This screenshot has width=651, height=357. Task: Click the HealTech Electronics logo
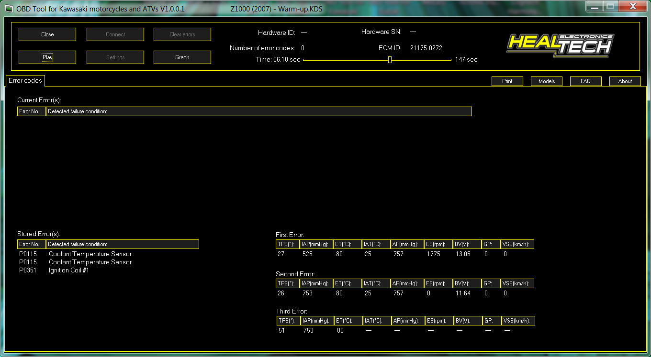coord(561,45)
